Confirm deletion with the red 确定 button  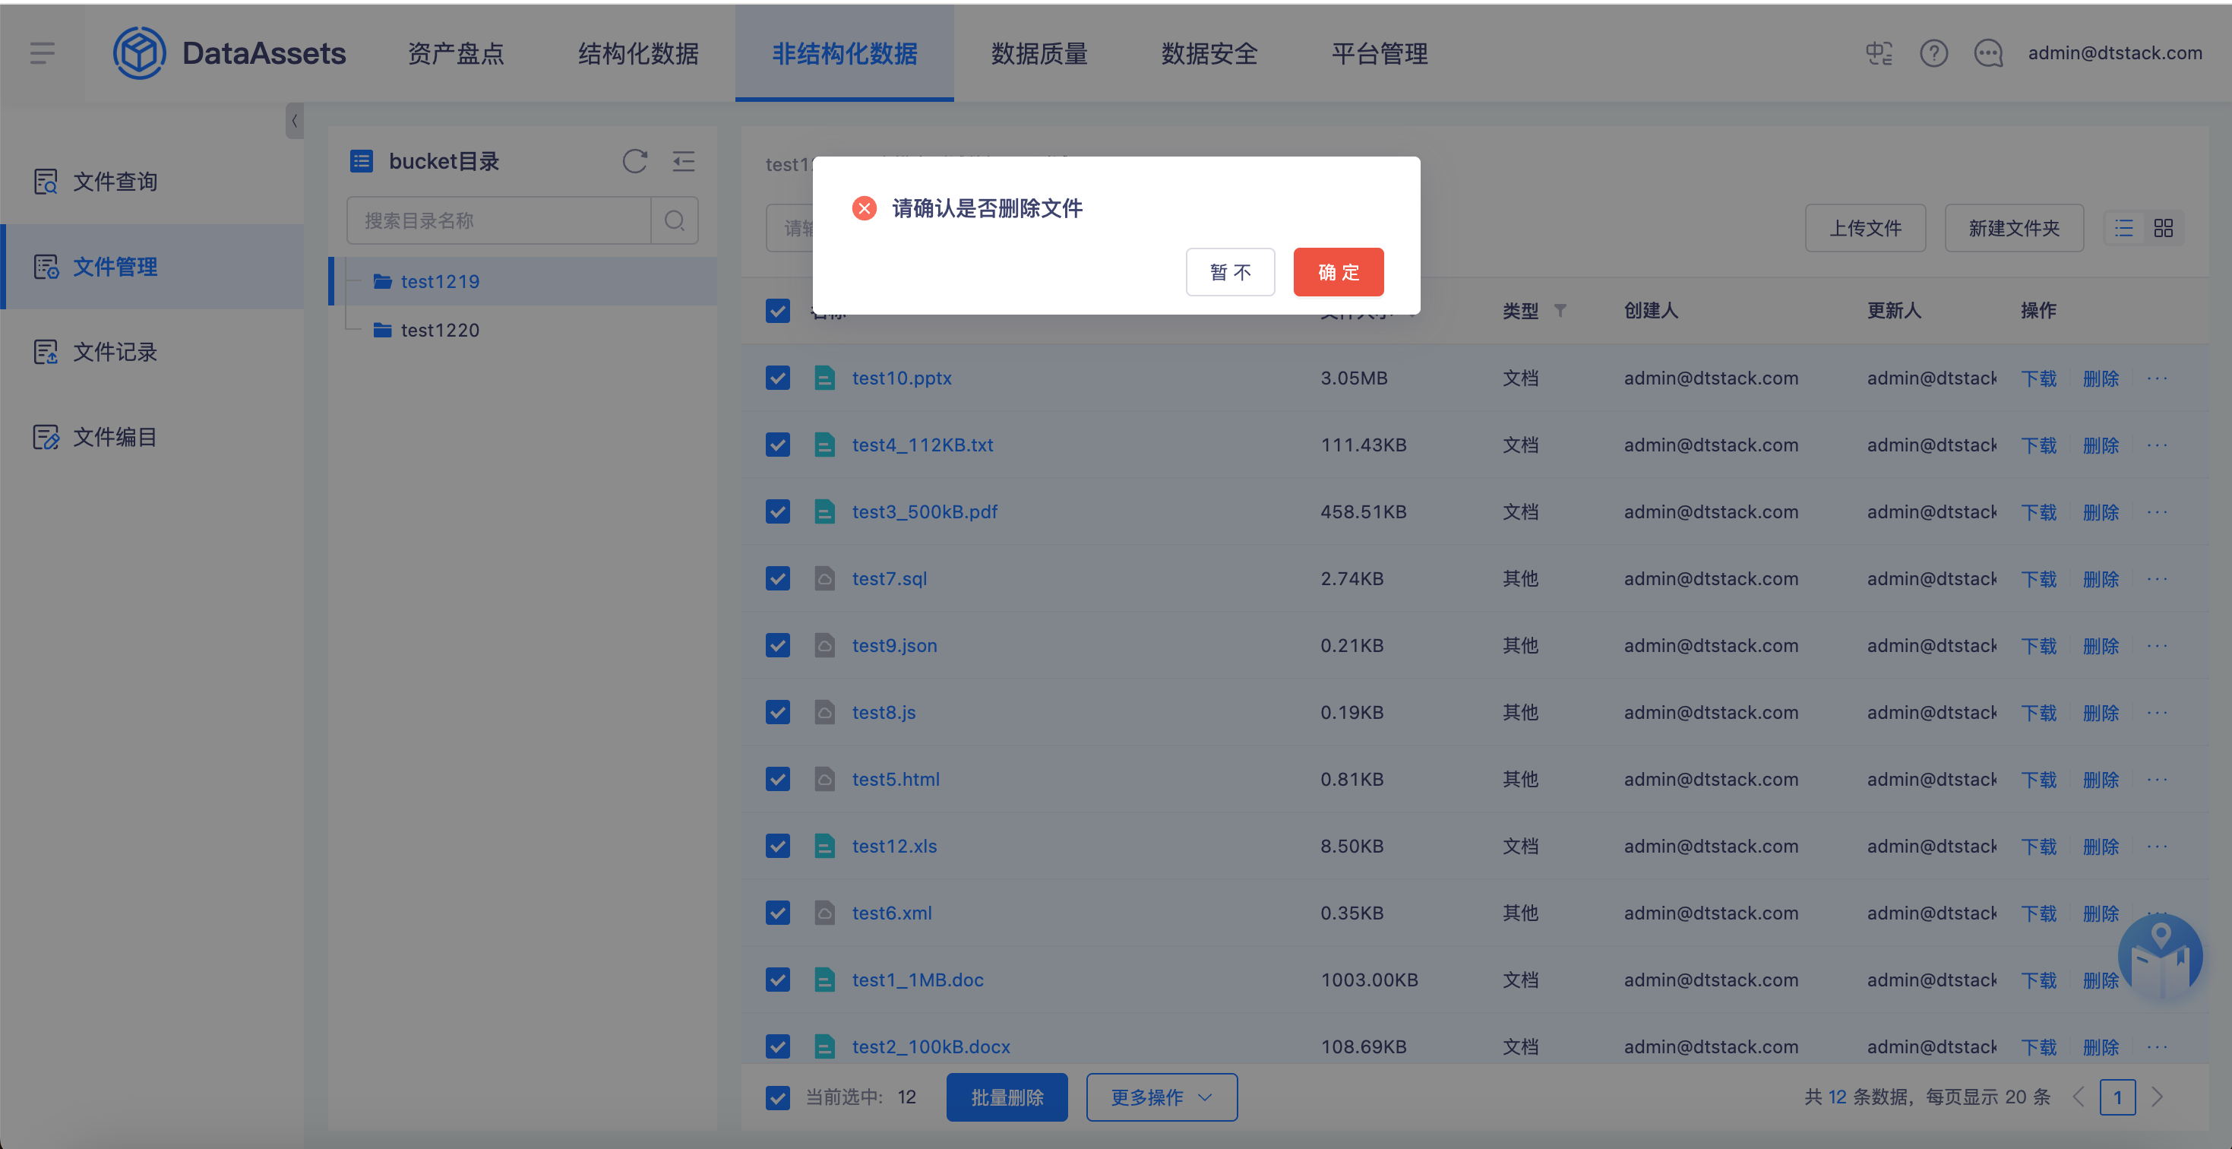click(1338, 272)
